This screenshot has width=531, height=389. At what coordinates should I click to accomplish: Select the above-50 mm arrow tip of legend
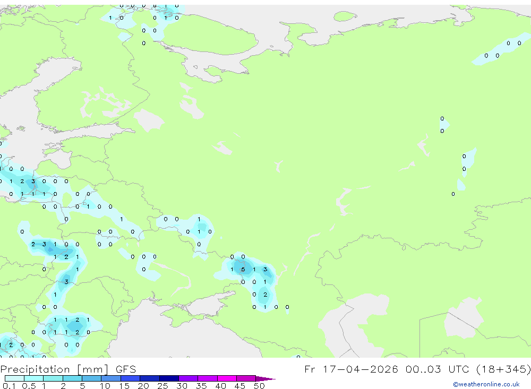[x=265, y=378]
